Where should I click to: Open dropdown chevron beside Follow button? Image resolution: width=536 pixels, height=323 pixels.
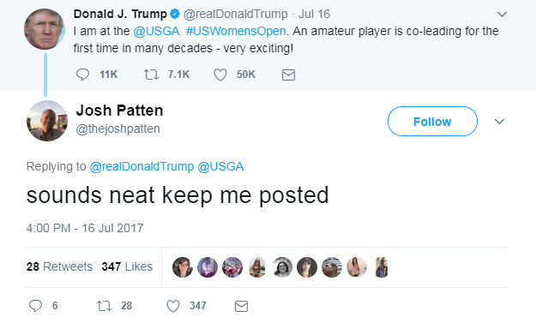coord(499,122)
